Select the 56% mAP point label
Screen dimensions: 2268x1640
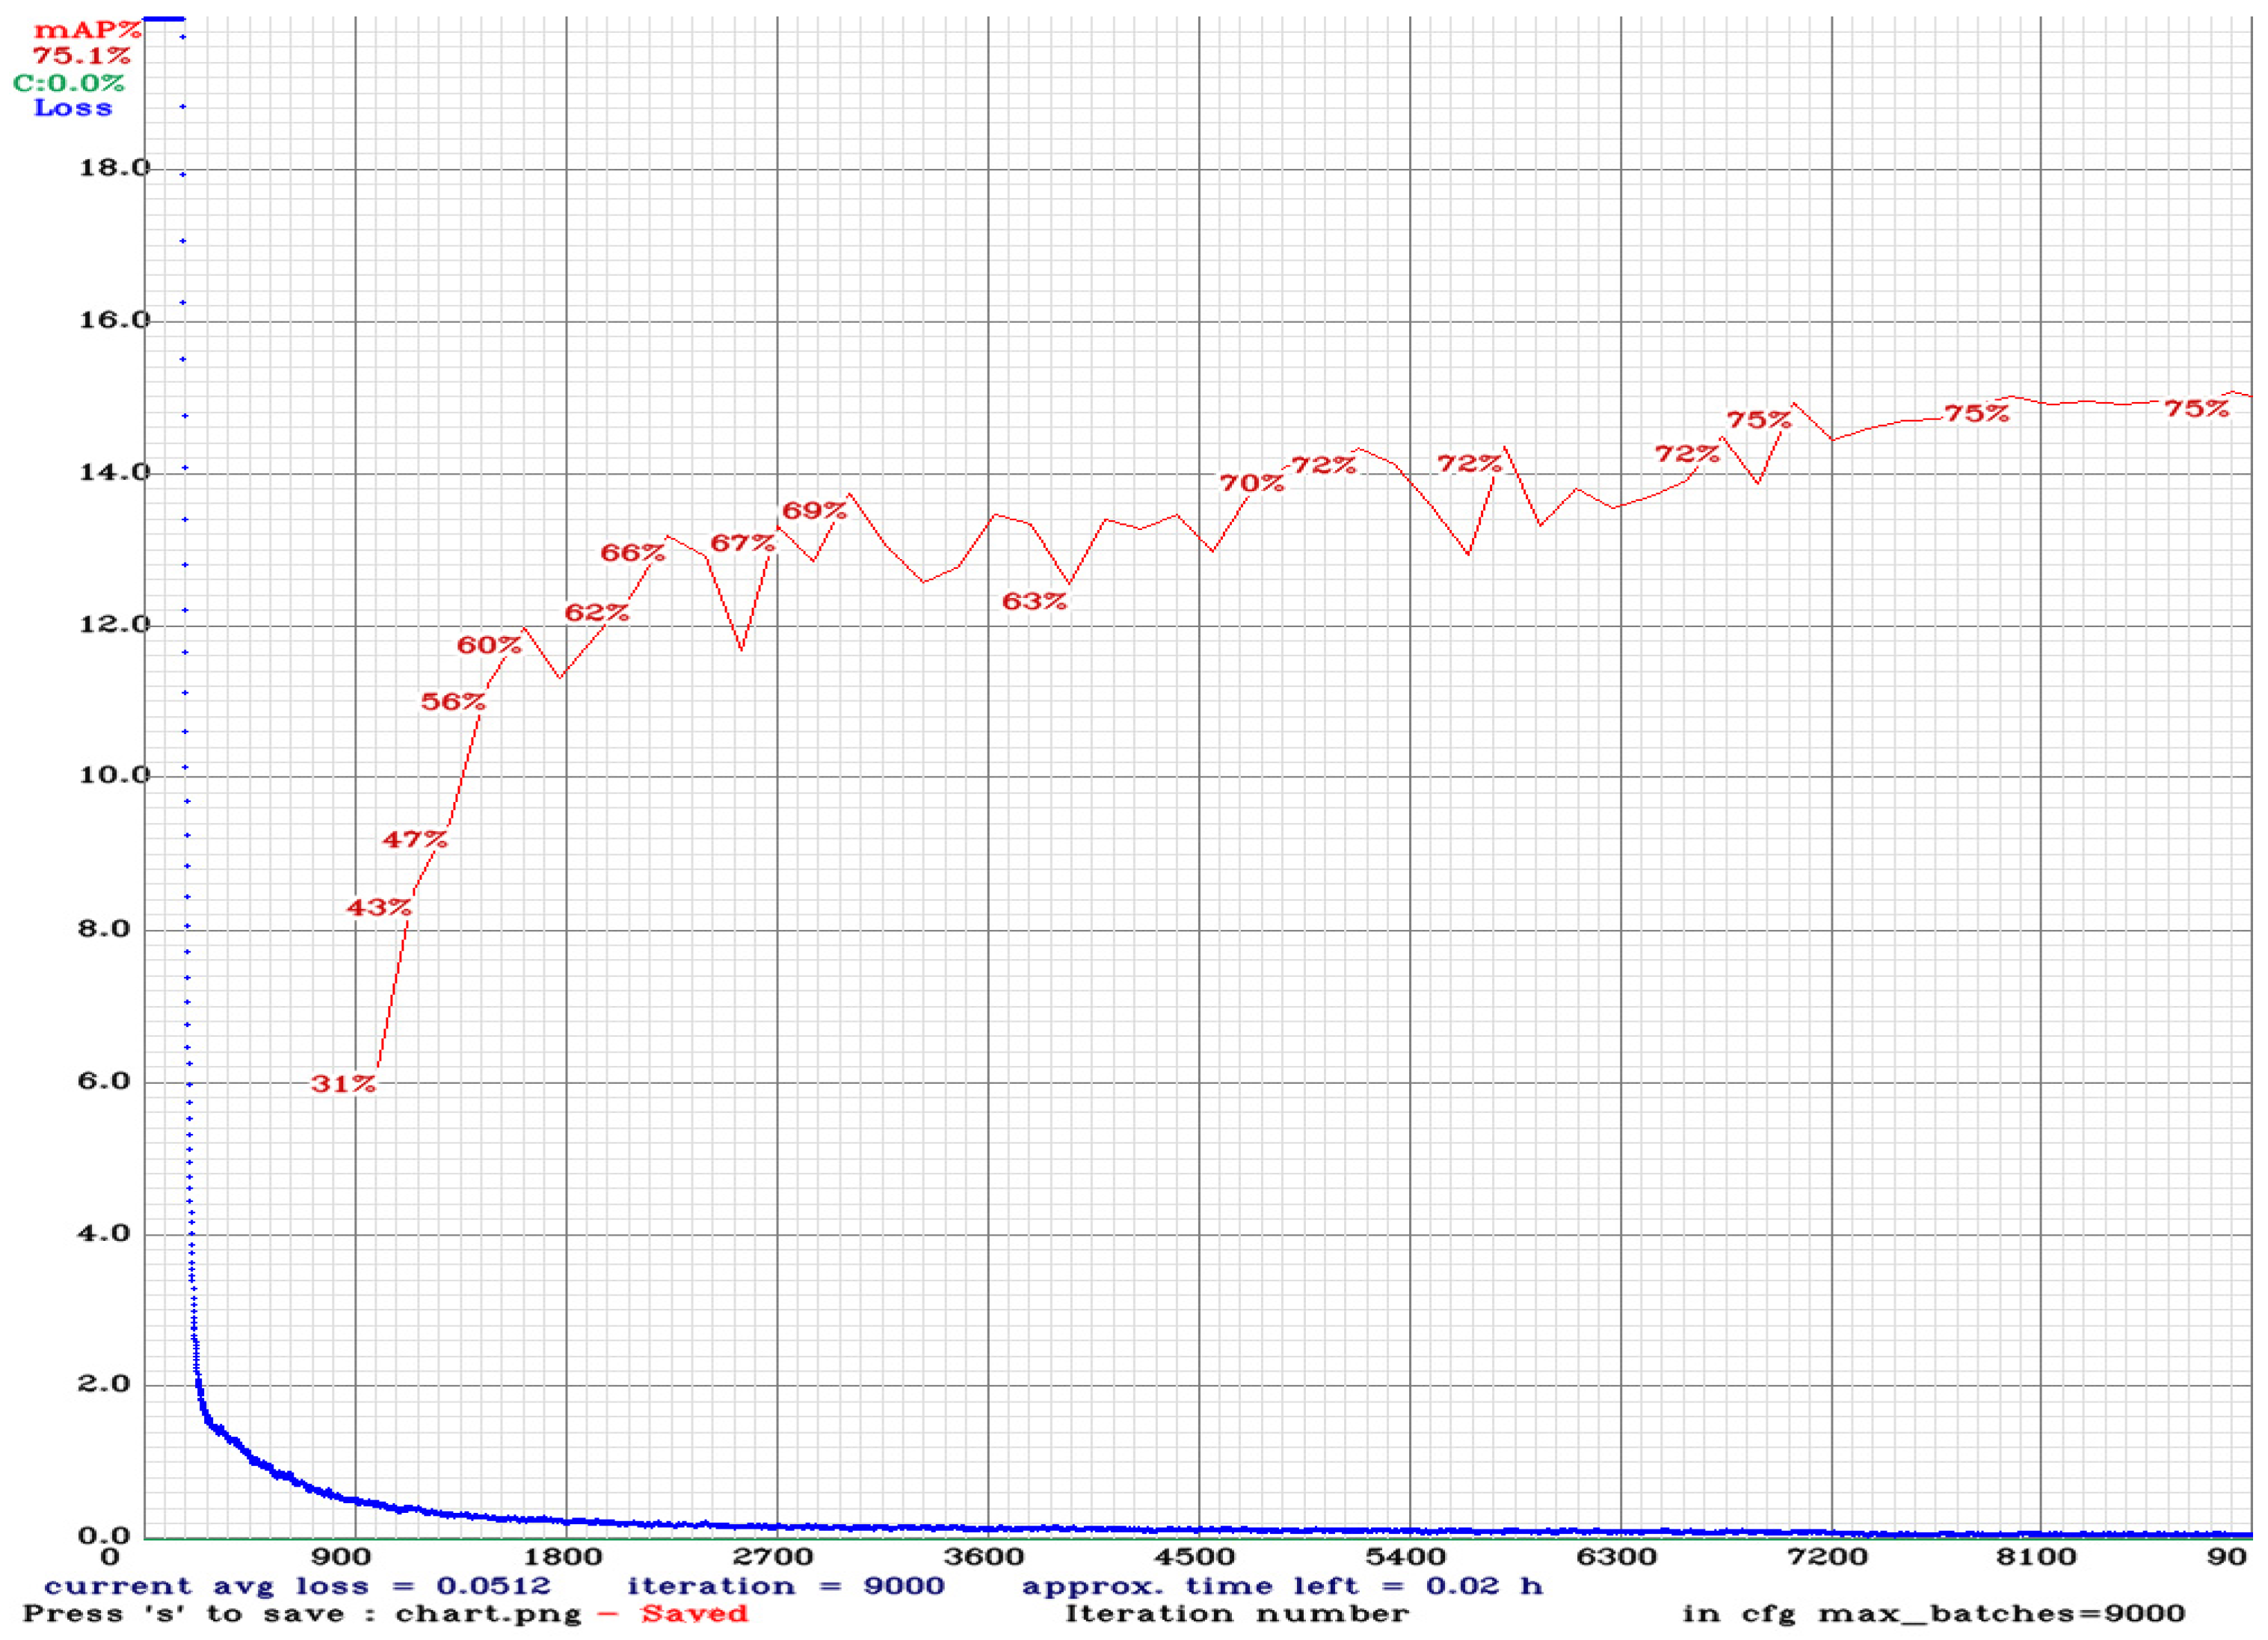(453, 702)
